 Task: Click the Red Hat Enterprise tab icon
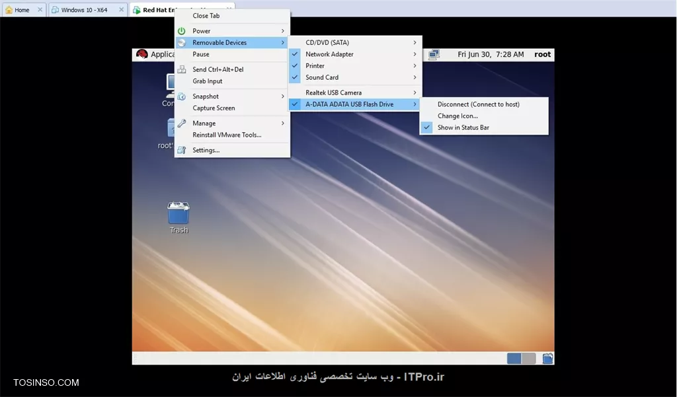pyautogui.click(x=136, y=10)
